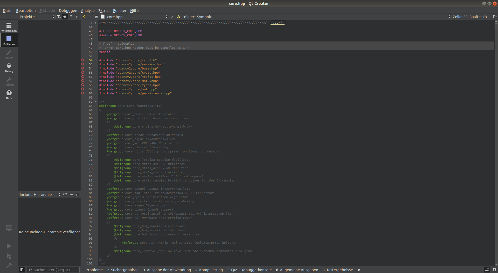The image size is (498, 273).
Task: Switch to Editieren mode
Action: coord(9,40)
